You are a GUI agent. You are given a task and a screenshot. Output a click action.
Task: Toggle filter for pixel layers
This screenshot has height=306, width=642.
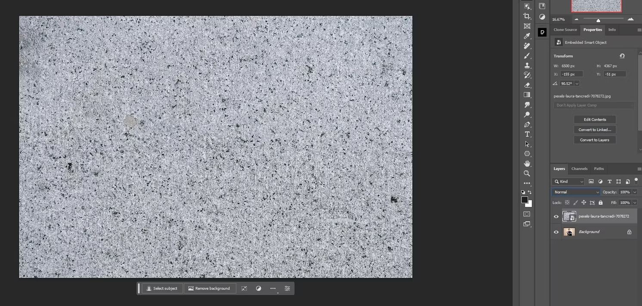tap(591, 182)
